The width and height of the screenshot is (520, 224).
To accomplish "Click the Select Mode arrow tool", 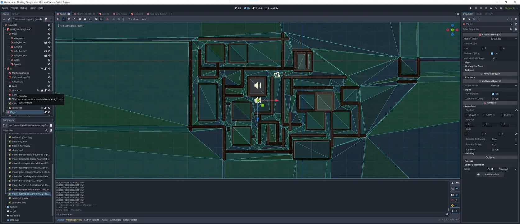I will [58, 19].
